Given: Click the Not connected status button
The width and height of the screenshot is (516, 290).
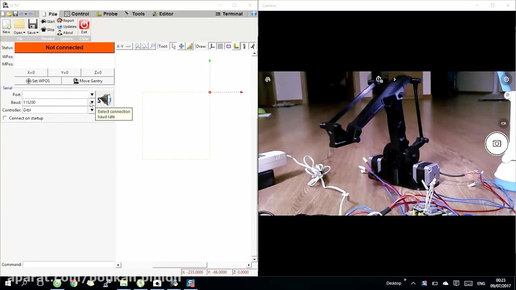Looking at the screenshot, I should tap(64, 48).
